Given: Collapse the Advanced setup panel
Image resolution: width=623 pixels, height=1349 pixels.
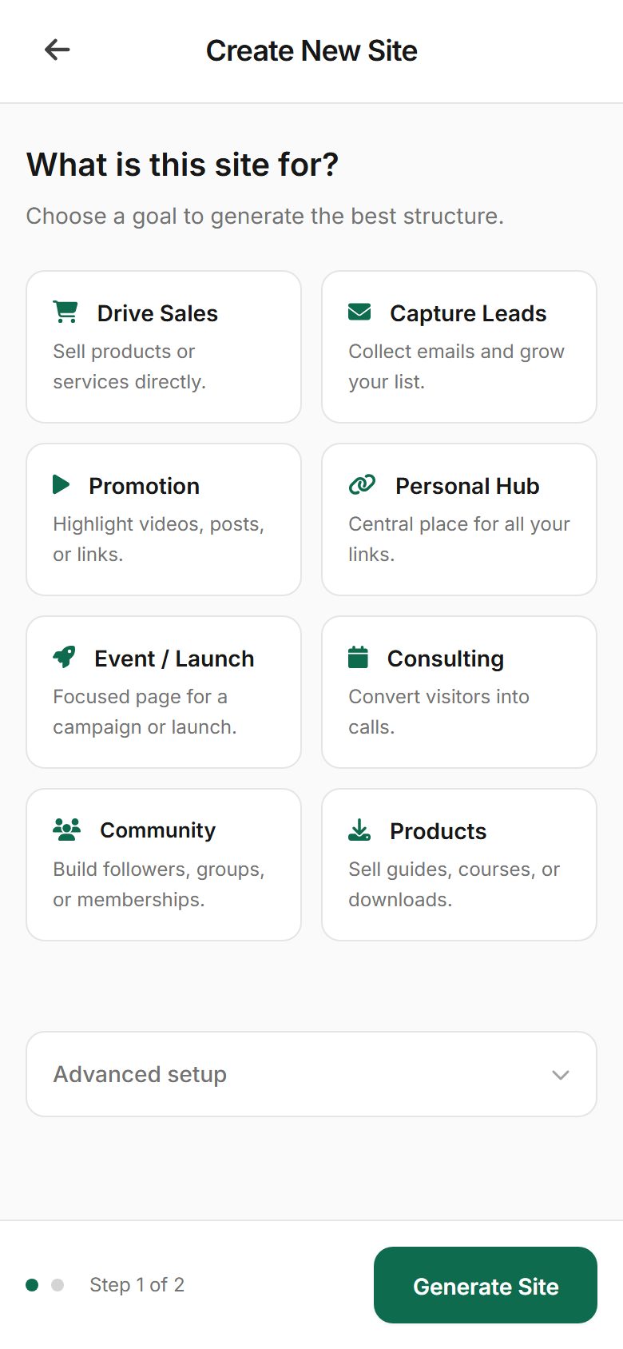Looking at the screenshot, I should (311, 1073).
